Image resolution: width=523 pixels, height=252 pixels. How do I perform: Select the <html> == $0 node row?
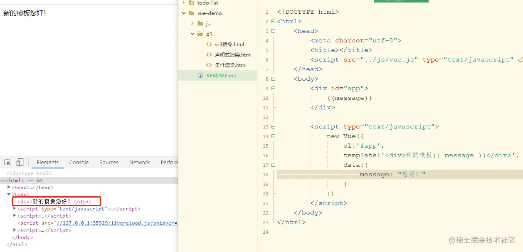[89, 180]
